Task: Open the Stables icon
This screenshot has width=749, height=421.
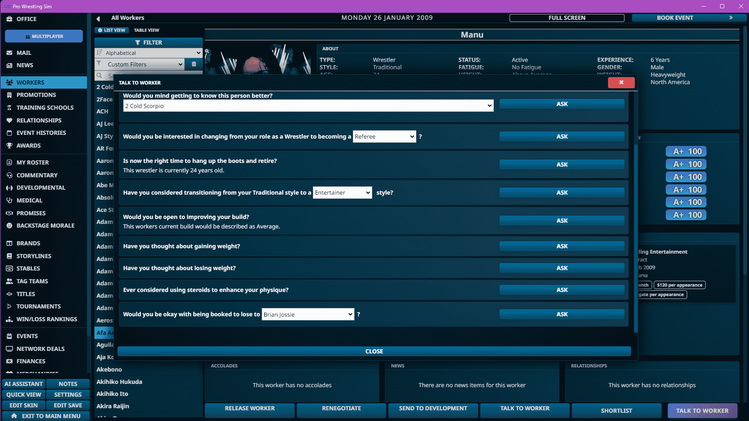Action: (9, 268)
